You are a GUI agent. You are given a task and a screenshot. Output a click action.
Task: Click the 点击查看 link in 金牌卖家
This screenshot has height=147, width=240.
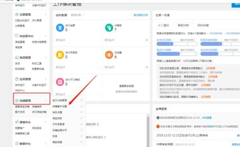pos(207,118)
